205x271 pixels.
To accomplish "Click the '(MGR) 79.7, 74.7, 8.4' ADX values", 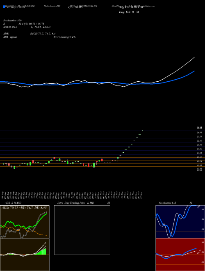I will tap(43, 34).
